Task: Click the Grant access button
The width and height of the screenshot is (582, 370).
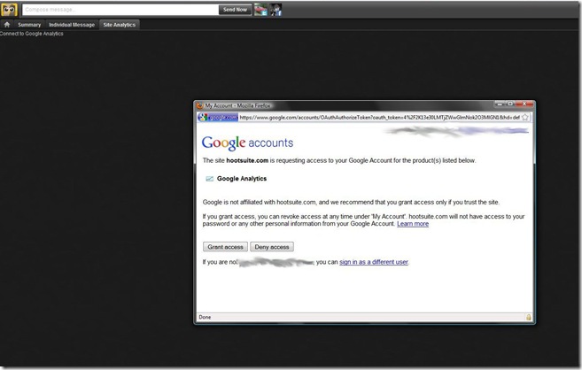Action: [x=225, y=247]
